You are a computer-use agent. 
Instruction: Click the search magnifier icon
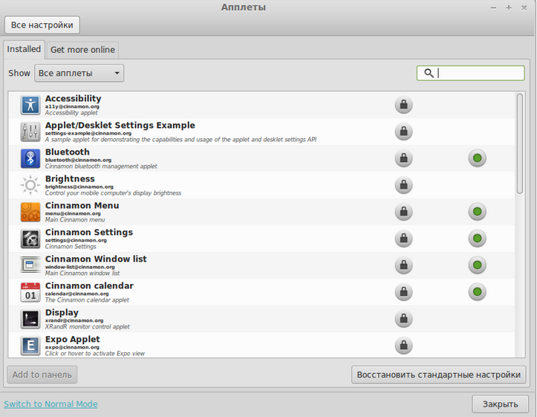pyautogui.click(x=429, y=73)
